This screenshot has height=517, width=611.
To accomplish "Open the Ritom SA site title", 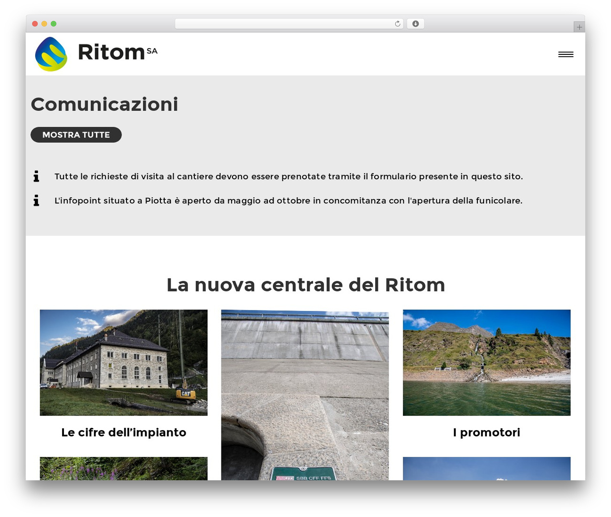I will (x=117, y=52).
